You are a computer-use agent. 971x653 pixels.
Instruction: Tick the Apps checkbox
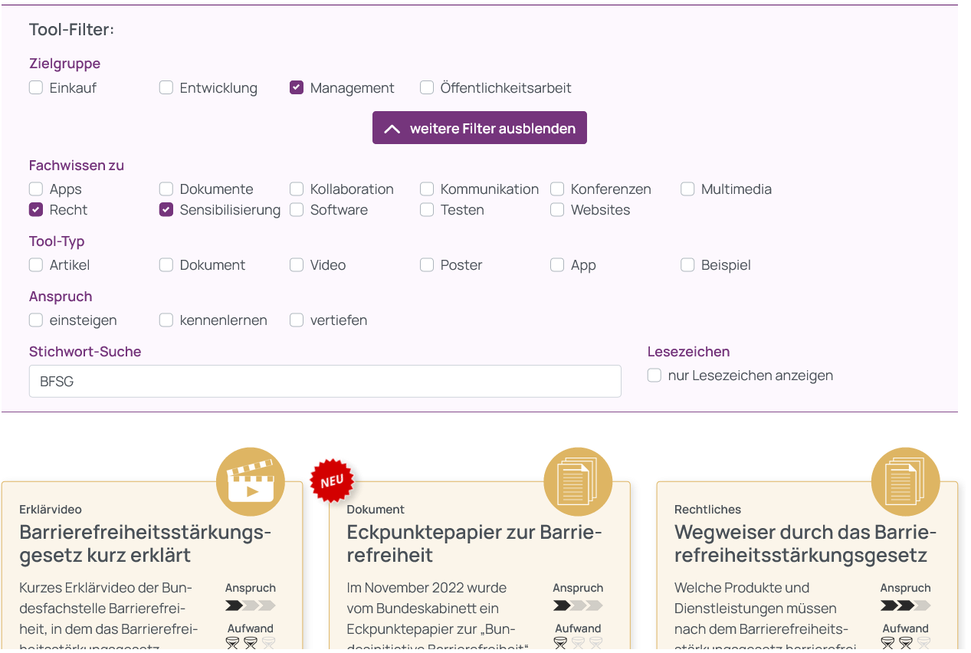(36, 189)
